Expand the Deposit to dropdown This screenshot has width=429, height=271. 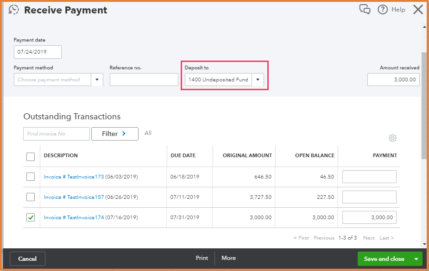click(x=258, y=80)
